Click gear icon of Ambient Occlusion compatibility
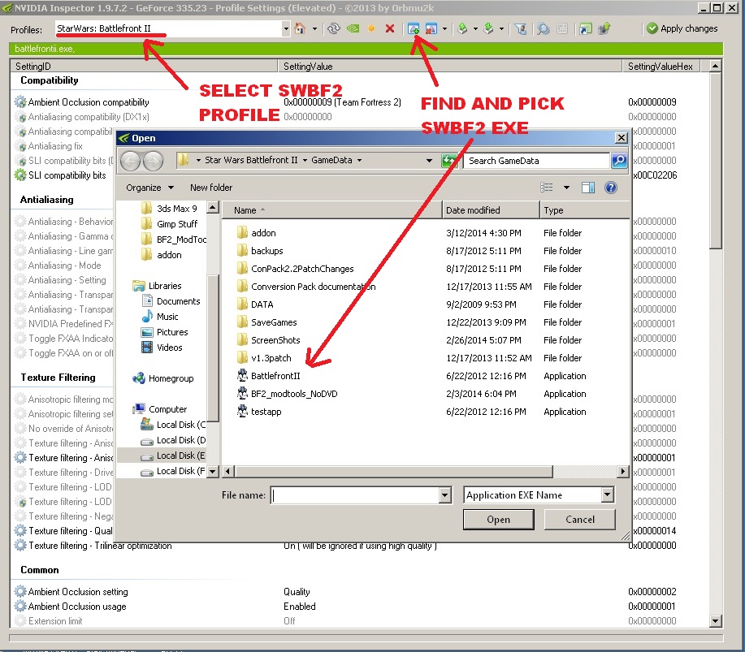 pyautogui.click(x=20, y=102)
